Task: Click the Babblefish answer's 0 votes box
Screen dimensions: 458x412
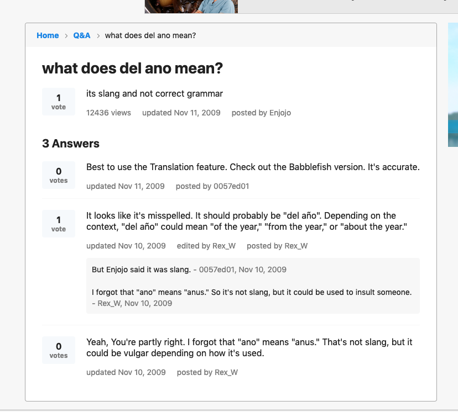Action: (x=59, y=175)
